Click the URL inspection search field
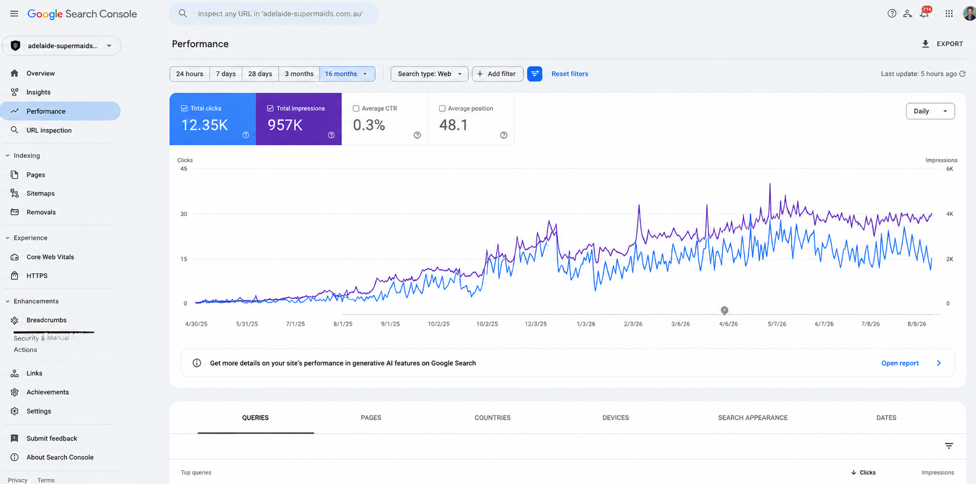The image size is (976, 484). click(x=274, y=14)
